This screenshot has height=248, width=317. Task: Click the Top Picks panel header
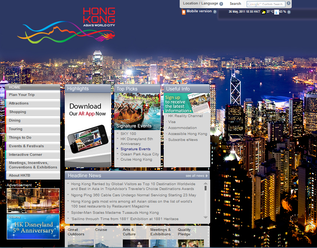pos(137,88)
